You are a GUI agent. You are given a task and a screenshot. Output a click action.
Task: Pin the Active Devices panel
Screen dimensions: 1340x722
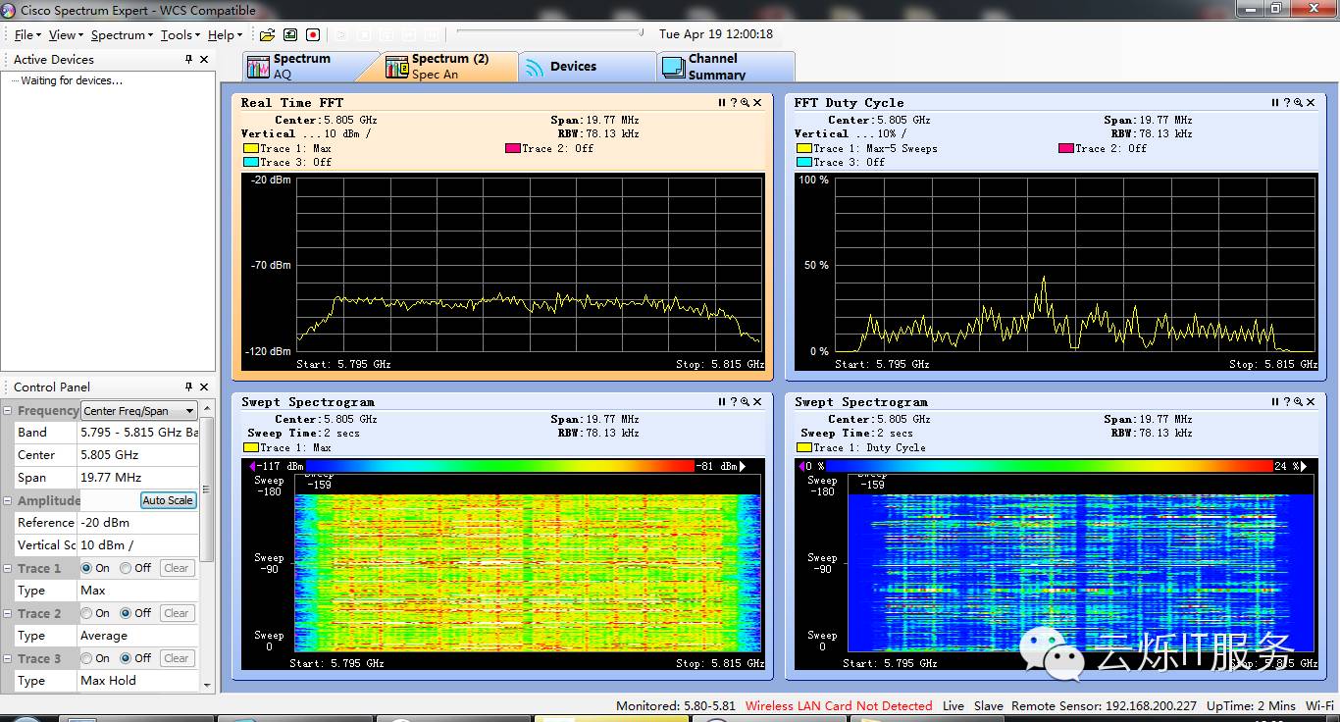[x=189, y=60]
